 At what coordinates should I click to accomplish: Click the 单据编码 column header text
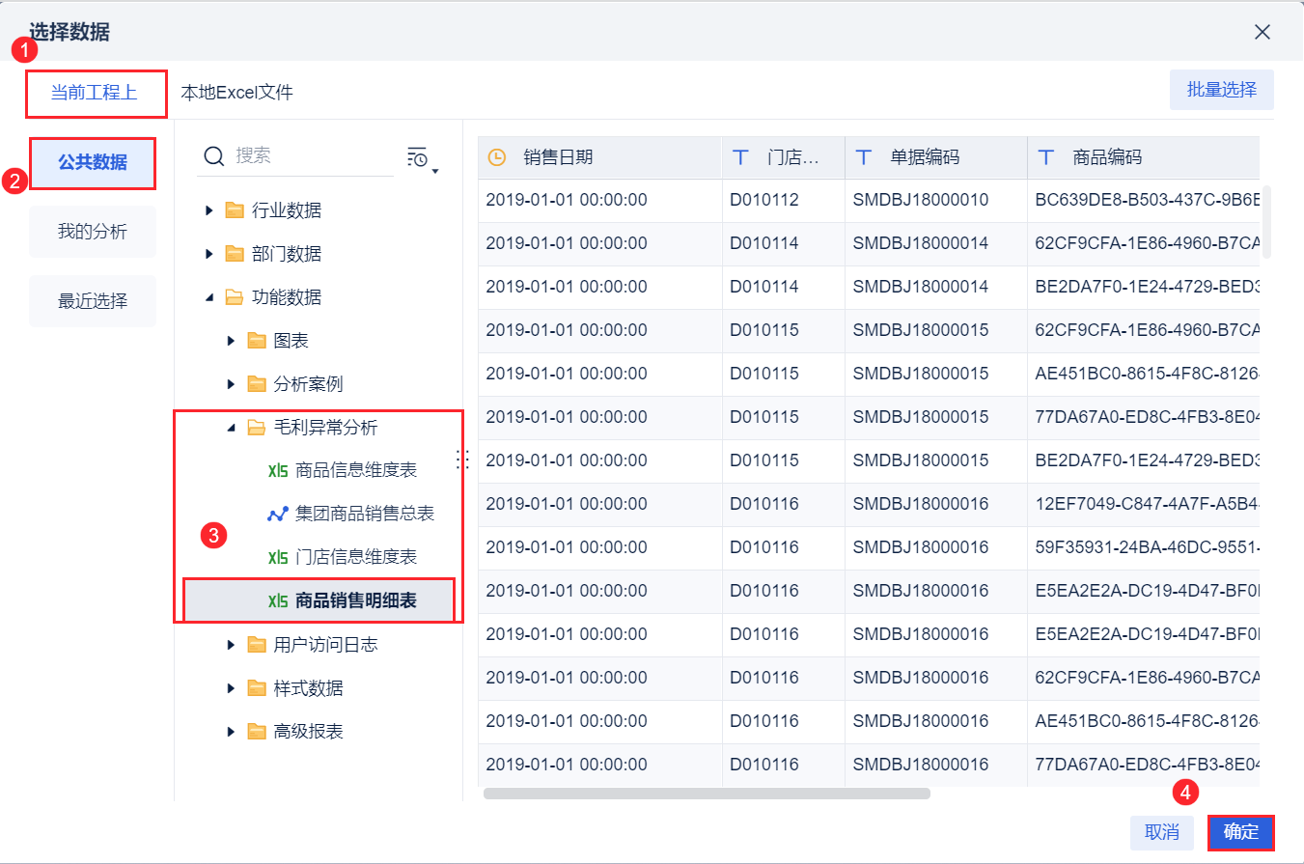[925, 157]
